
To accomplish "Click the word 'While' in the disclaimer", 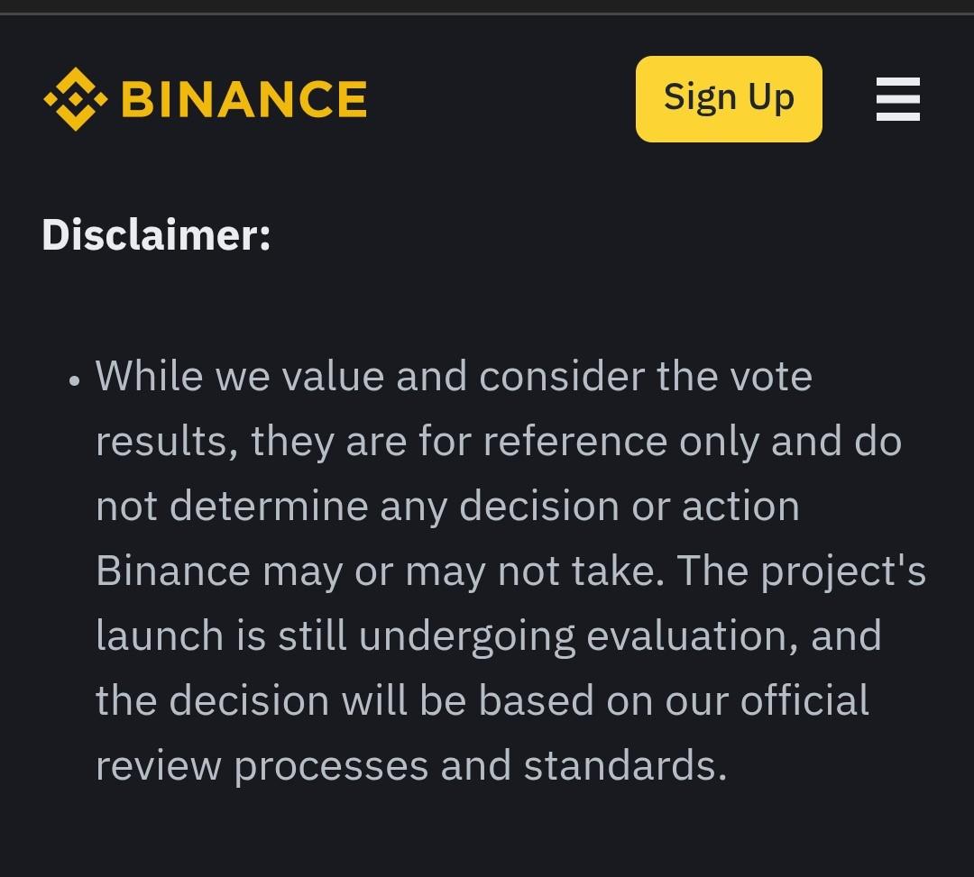I will coord(149,376).
